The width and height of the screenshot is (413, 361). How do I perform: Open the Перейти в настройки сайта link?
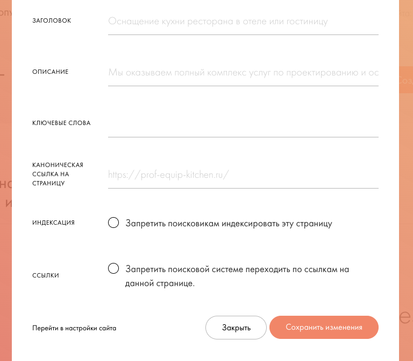tap(74, 328)
